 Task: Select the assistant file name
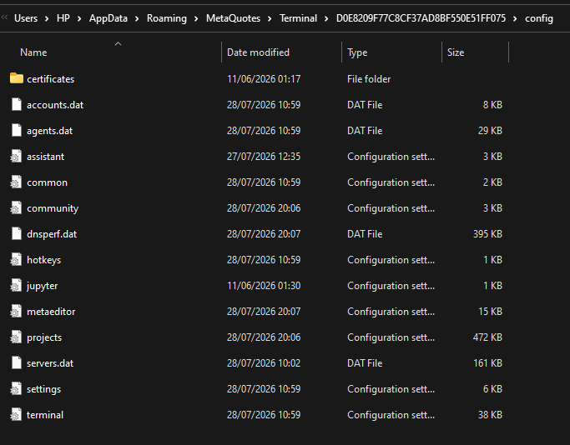pyautogui.click(x=45, y=157)
